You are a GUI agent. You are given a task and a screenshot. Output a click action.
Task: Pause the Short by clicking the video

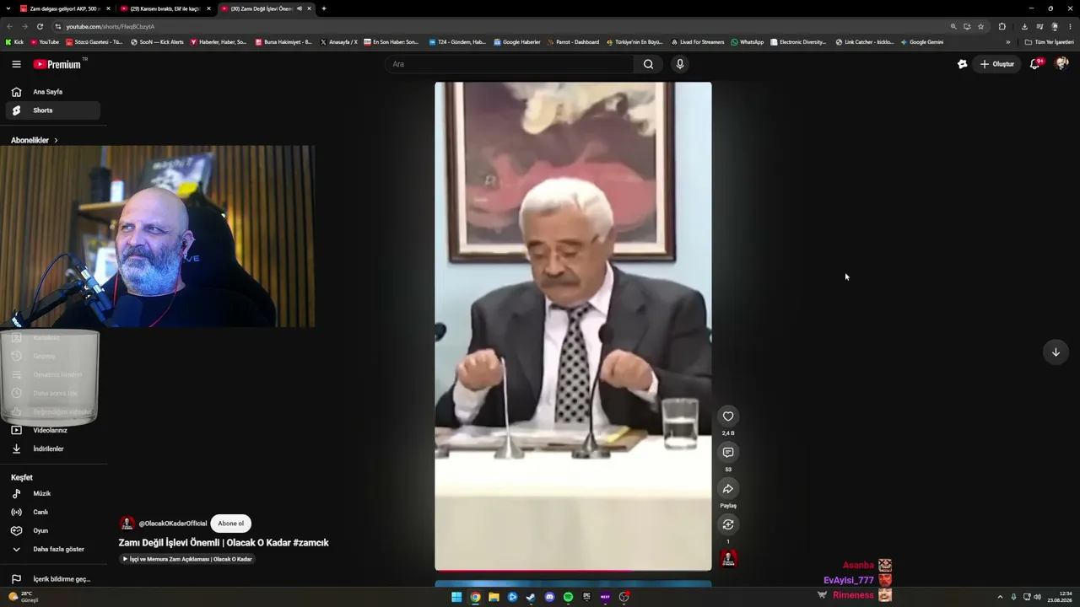click(x=573, y=326)
